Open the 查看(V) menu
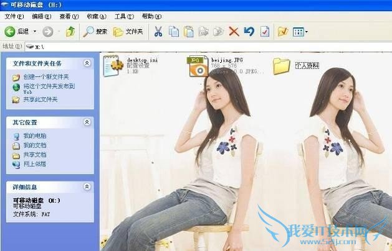Viewport: 392px width, 251px height. 69,16
